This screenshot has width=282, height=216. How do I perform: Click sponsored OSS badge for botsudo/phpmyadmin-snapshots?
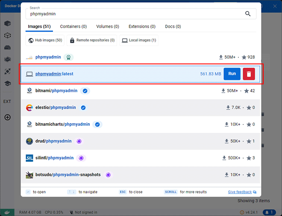click(x=108, y=175)
